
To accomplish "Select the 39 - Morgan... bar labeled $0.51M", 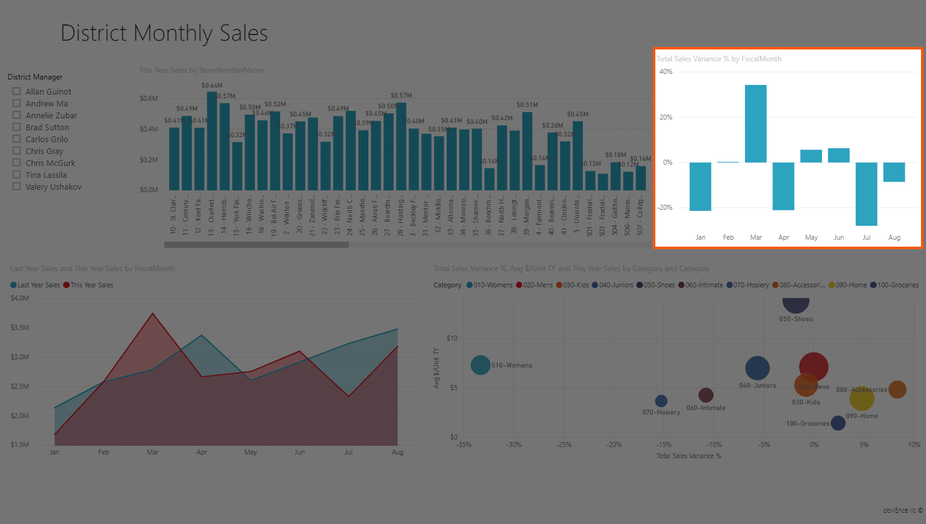I will [527, 151].
